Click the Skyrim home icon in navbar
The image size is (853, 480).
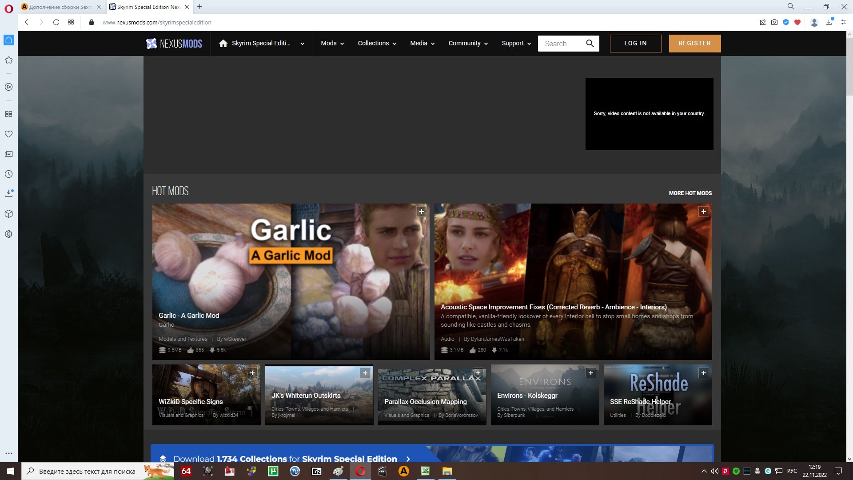(223, 43)
